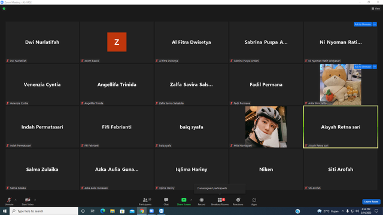Viewport: 383px width, 215px height.
Task: Select the Dwi Nurlatifah participant tile
Action: coord(42,42)
